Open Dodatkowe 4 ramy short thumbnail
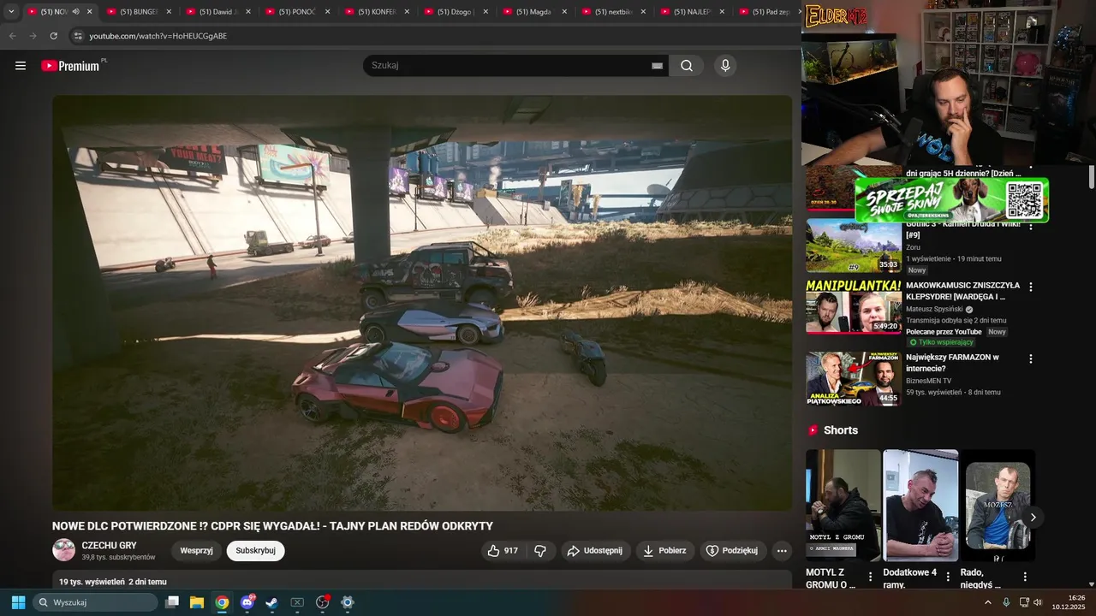 pyautogui.click(x=920, y=505)
